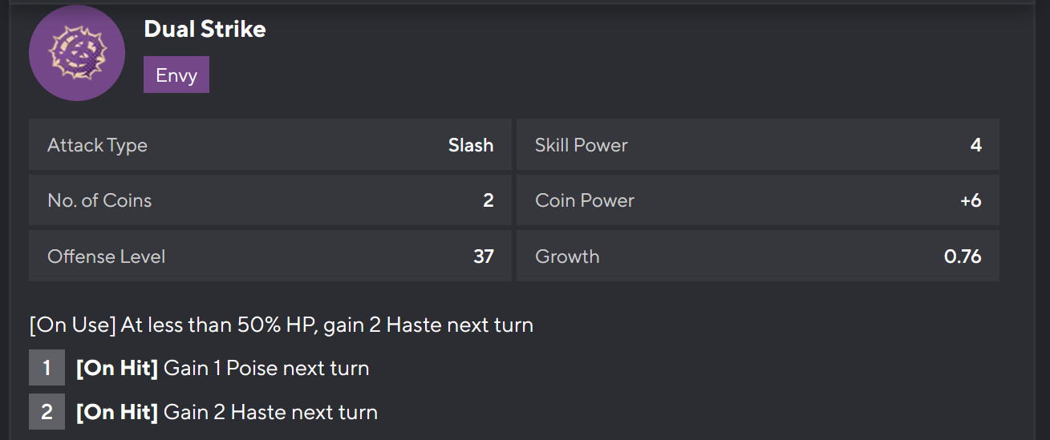Image resolution: width=1050 pixels, height=440 pixels.
Task: Click the Growth value 0.76
Action: pyautogui.click(x=963, y=256)
